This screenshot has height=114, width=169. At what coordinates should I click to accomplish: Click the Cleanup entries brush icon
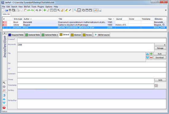(62, 10)
